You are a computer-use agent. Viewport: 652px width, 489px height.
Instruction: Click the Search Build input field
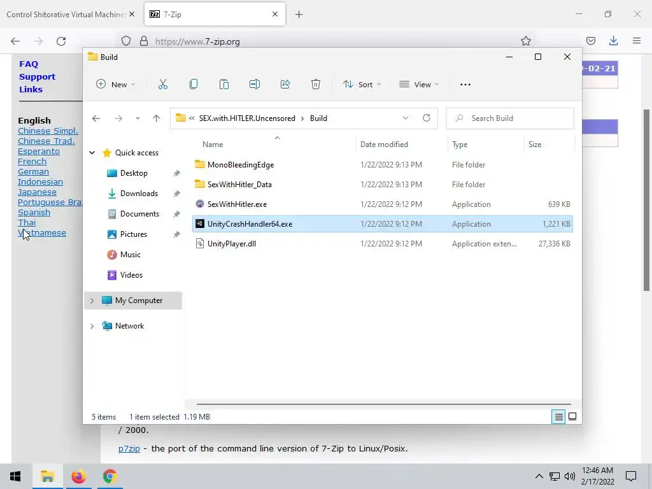510,118
